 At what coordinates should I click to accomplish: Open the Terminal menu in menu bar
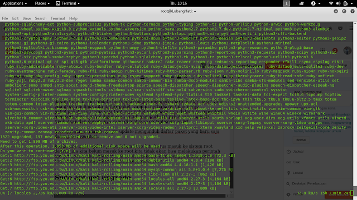point(57,18)
